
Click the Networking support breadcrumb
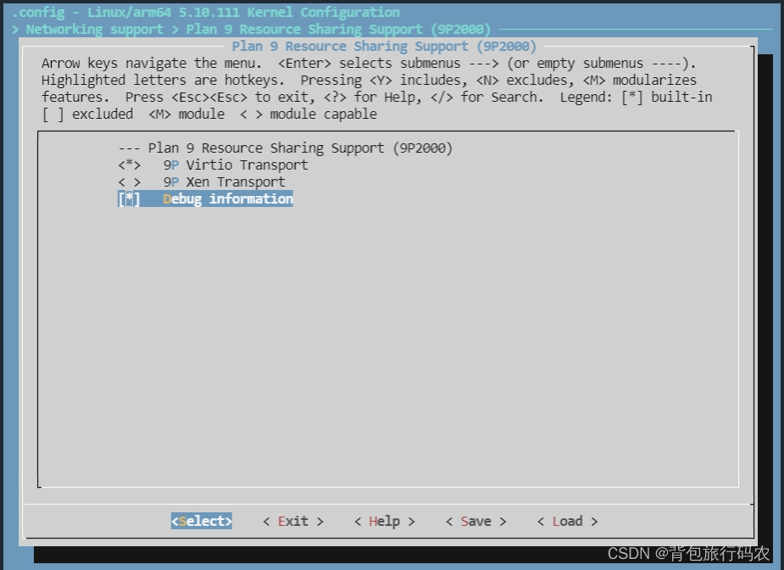94,29
